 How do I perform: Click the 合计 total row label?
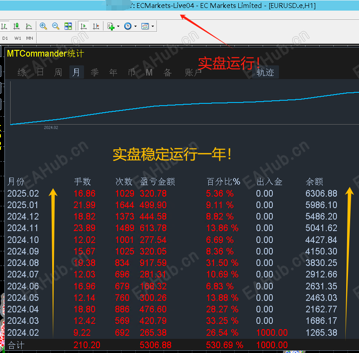tap(16, 345)
